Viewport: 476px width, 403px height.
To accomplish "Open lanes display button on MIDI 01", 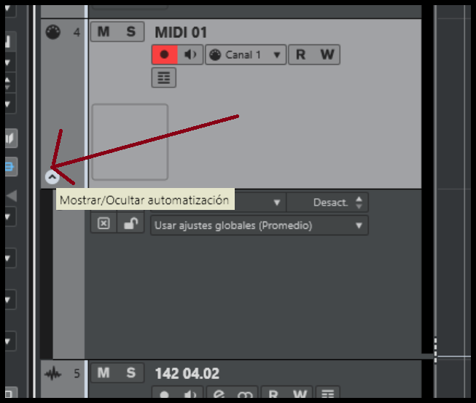I will coord(164,78).
